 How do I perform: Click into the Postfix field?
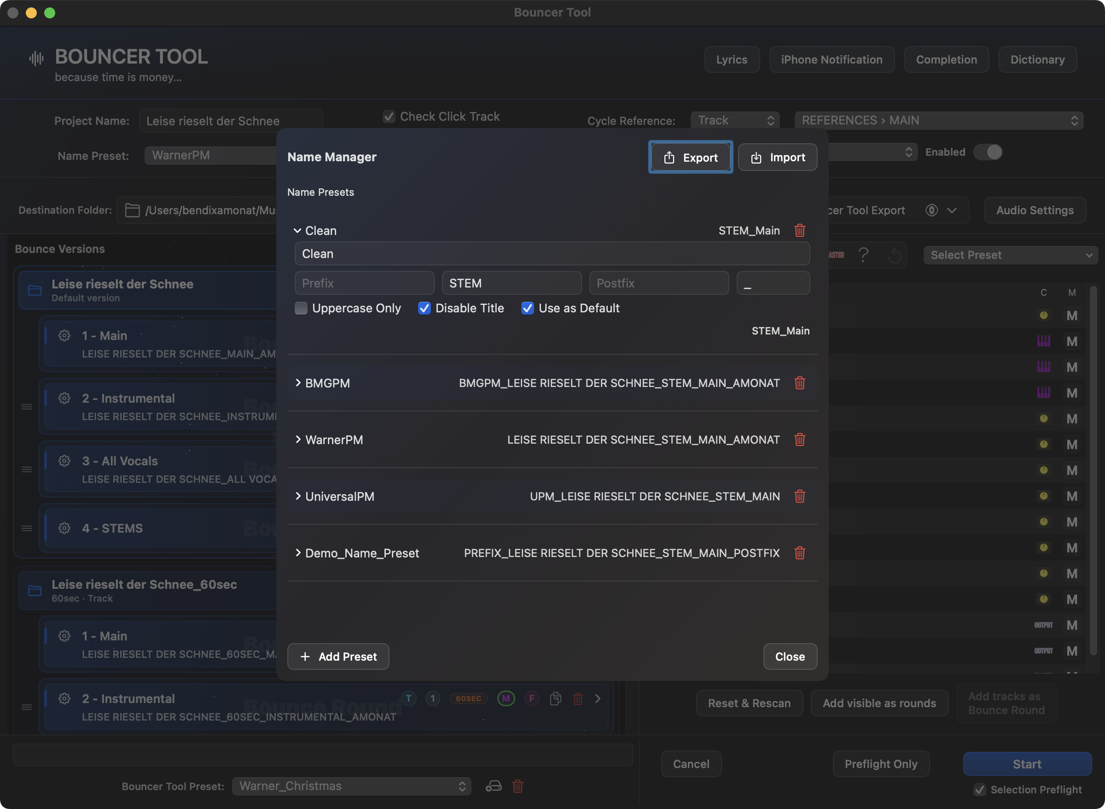pyautogui.click(x=659, y=283)
